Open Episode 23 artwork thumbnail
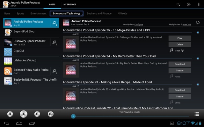 tap(71, 96)
